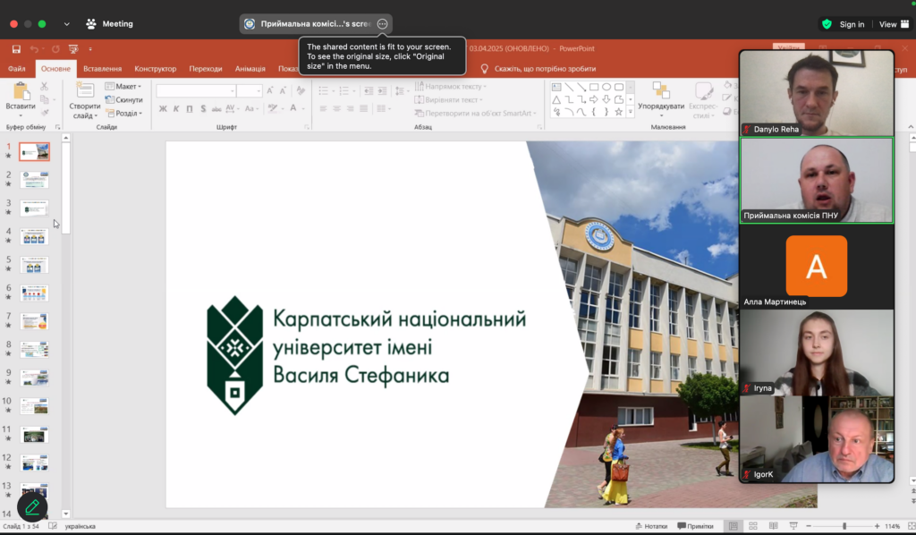Click the decrease indent icon
The height and width of the screenshot is (535, 916).
tap(369, 90)
